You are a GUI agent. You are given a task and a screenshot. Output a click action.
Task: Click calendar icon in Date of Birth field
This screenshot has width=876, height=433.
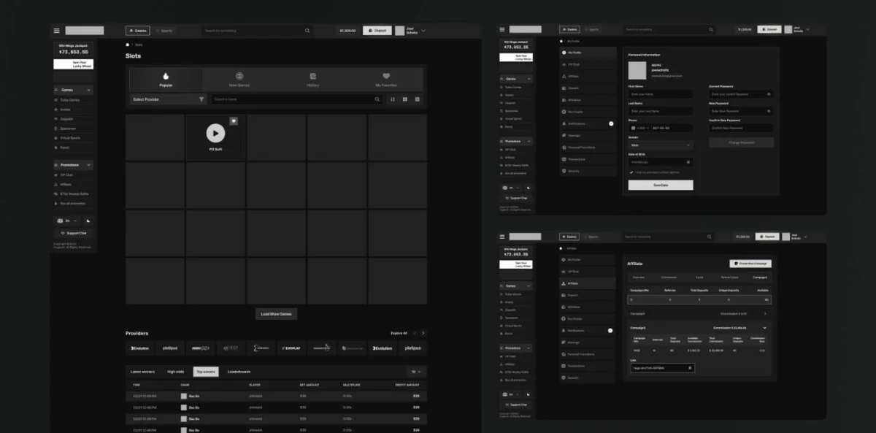pyautogui.click(x=688, y=162)
